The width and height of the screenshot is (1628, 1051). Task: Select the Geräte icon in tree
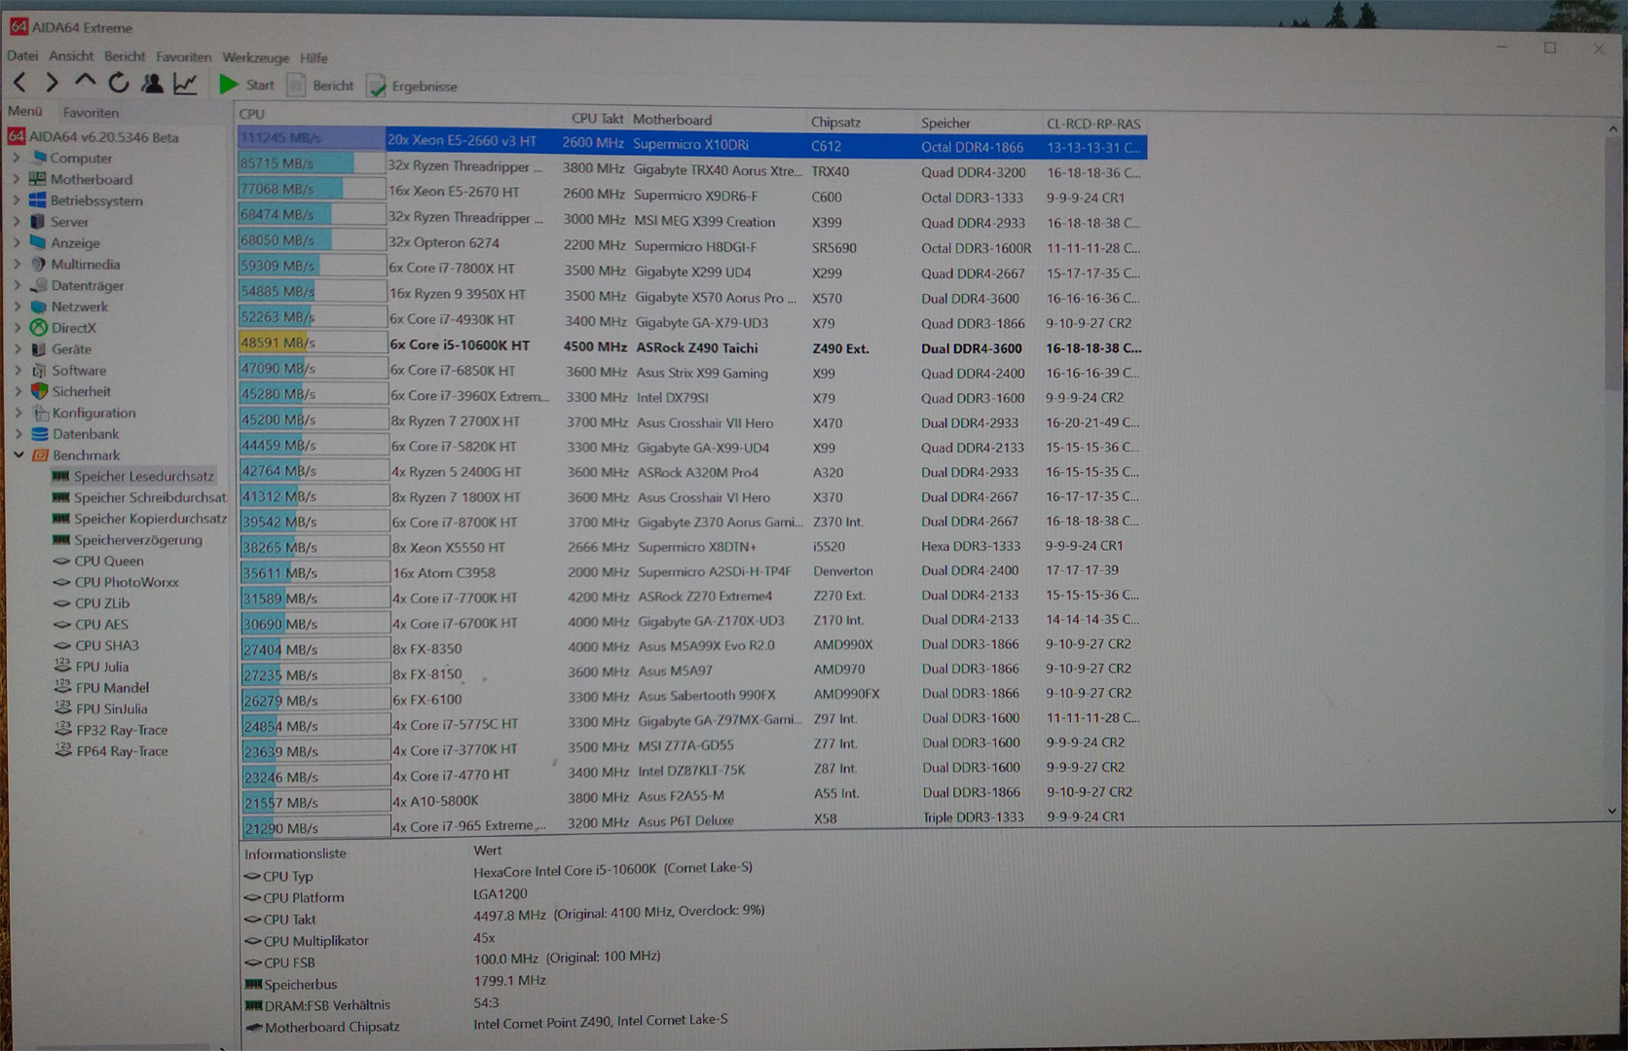39,348
